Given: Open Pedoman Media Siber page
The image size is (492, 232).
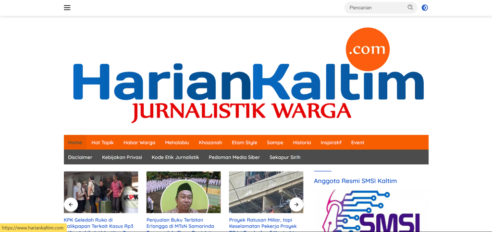Looking at the screenshot, I should point(234,157).
